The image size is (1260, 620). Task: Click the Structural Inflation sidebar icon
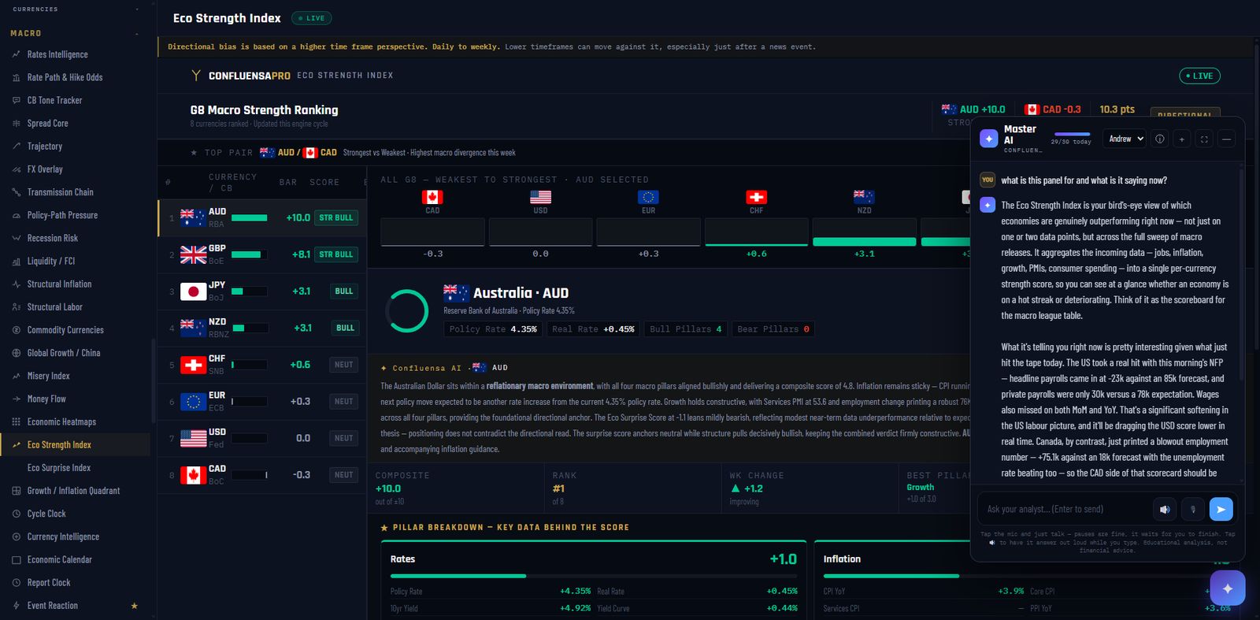pos(17,284)
